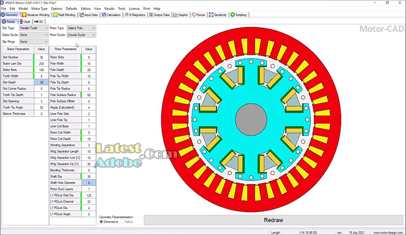Click the Tooth Width value field

[41, 76]
